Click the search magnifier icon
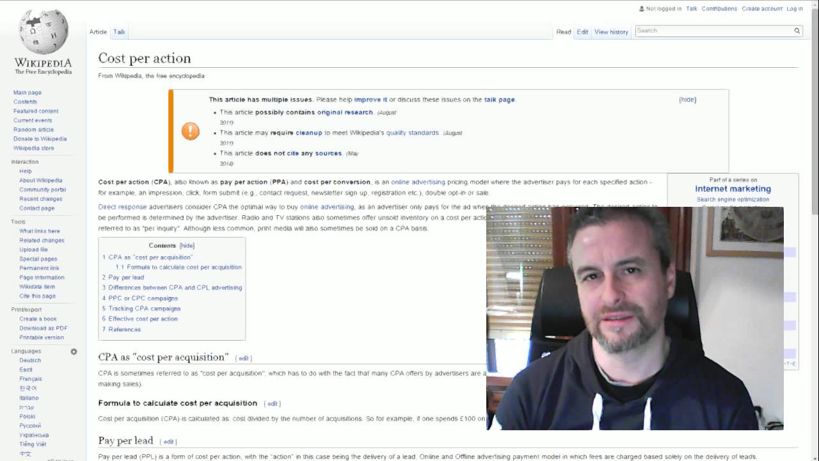819x461 pixels. coord(797,31)
